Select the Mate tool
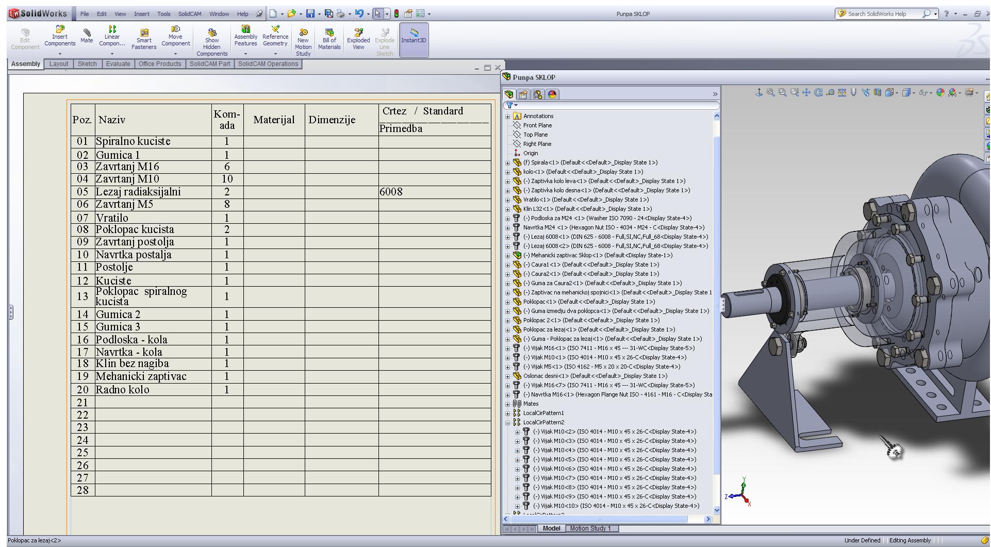 (x=87, y=36)
